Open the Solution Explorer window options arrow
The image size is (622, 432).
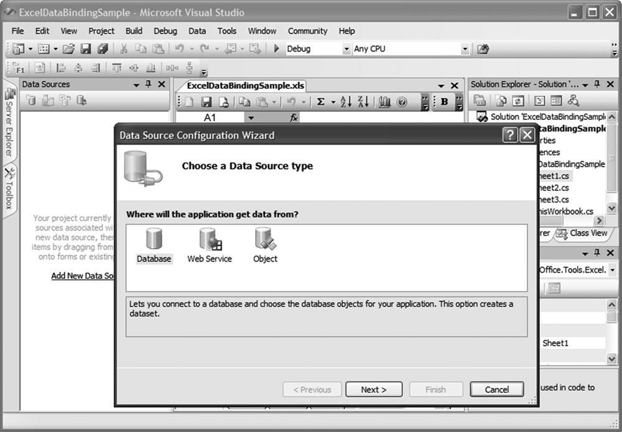click(585, 85)
